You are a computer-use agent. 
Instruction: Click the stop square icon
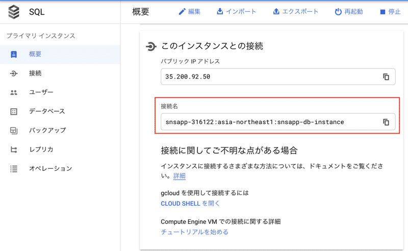pyautogui.click(x=382, y=12)
